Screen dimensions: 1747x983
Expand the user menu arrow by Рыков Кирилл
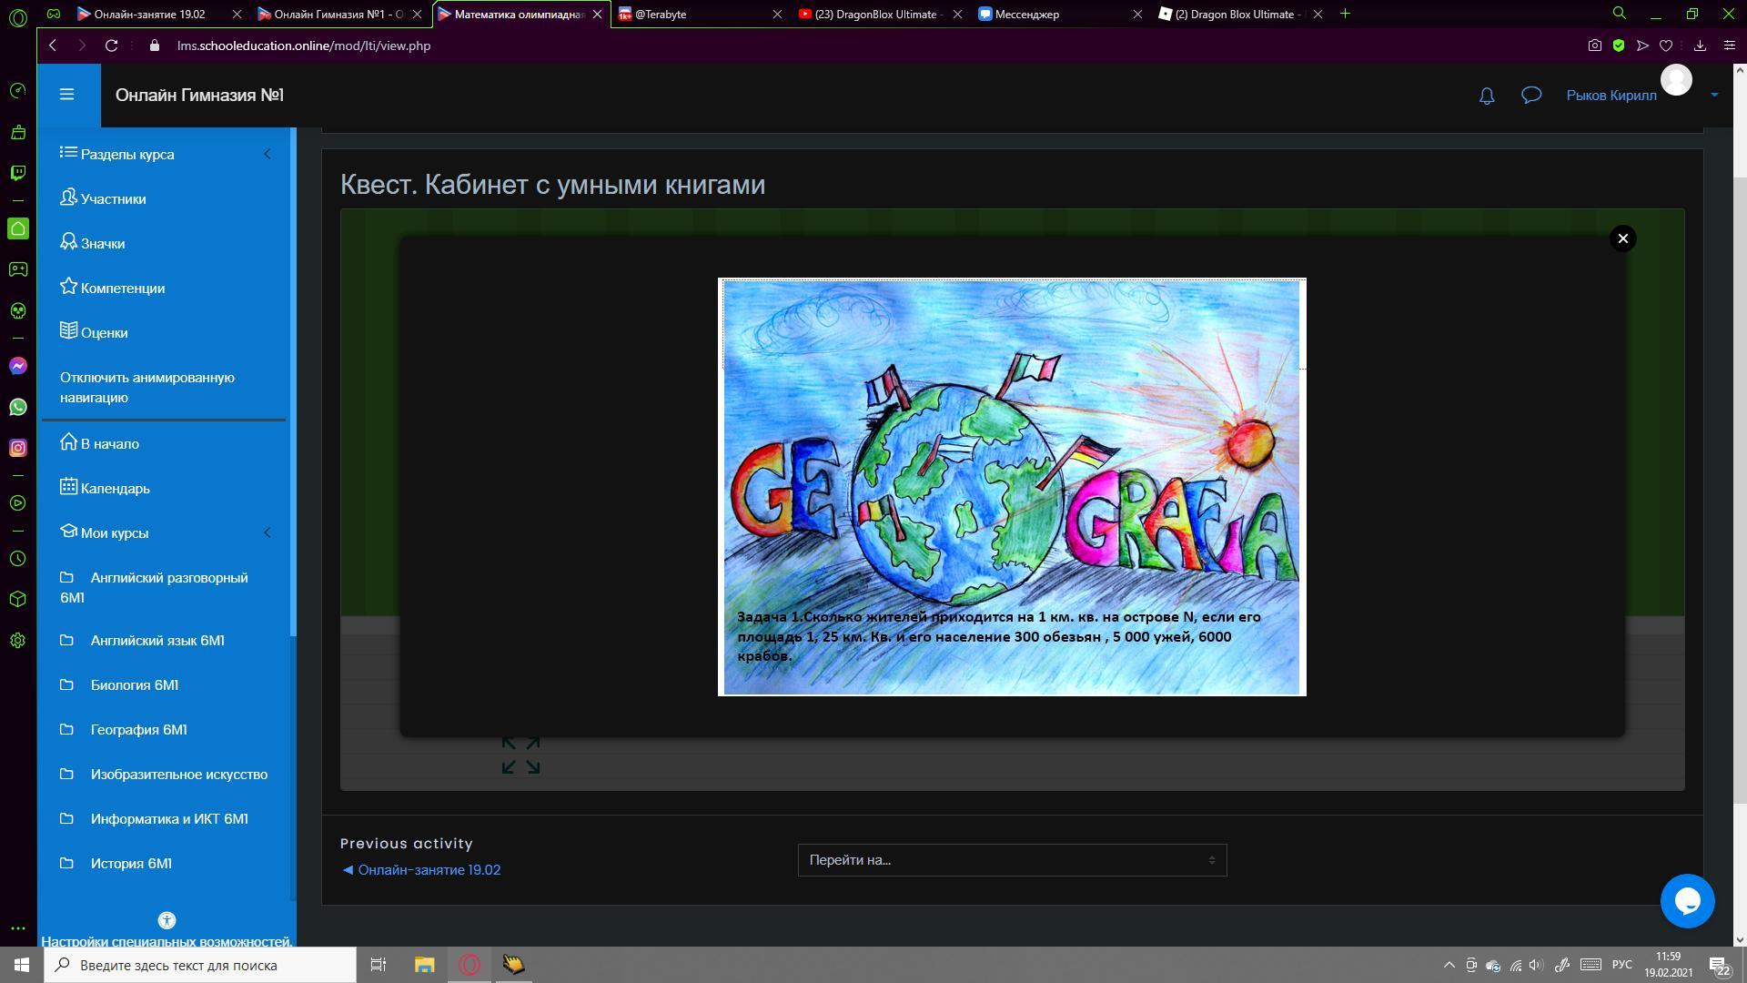tap(1714, 95)
